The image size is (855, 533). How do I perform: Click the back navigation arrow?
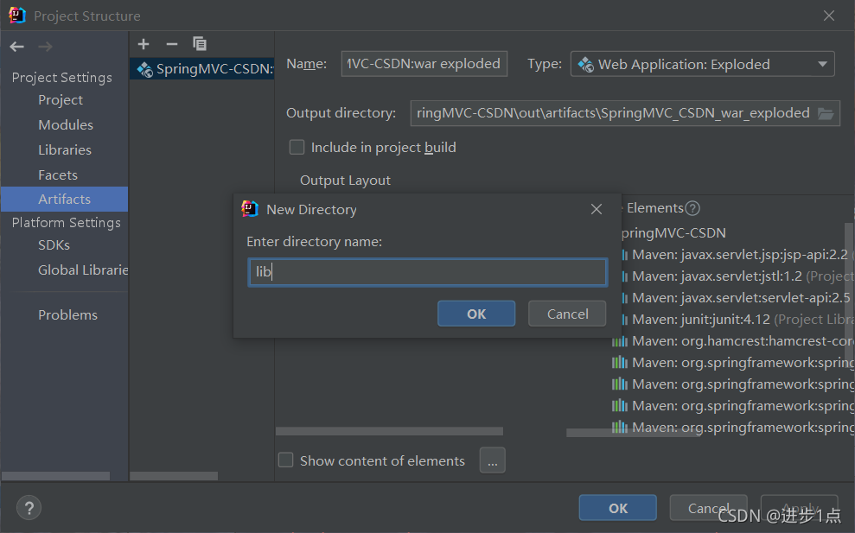17,47
